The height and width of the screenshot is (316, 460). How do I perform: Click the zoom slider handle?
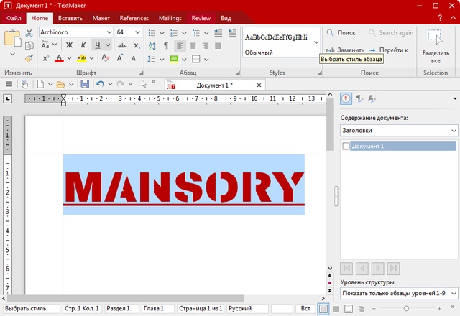click(406, 308)
